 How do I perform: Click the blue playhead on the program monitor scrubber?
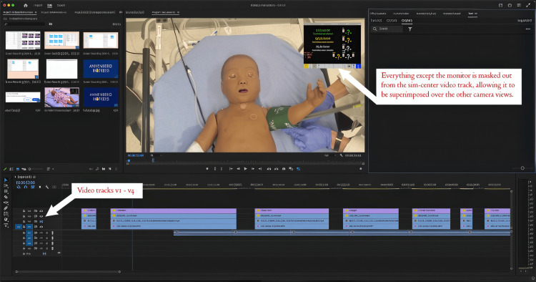coord(129,160)
